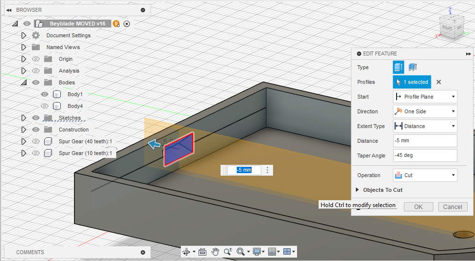Collapse the Bodies folder
475x261 pixels.
coord(24,82)
